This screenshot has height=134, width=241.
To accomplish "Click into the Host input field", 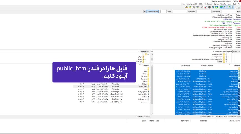I will pyautogui.click(x=229, y=12).
